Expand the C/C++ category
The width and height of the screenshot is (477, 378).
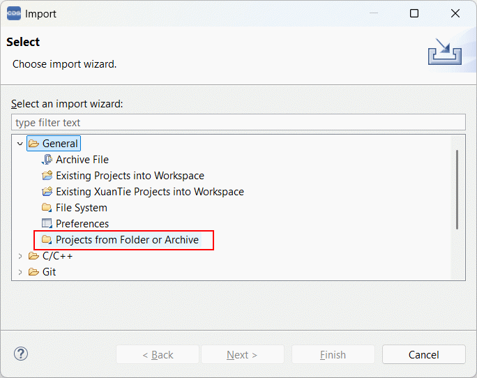pyautogui.click(x=20, y=256)
